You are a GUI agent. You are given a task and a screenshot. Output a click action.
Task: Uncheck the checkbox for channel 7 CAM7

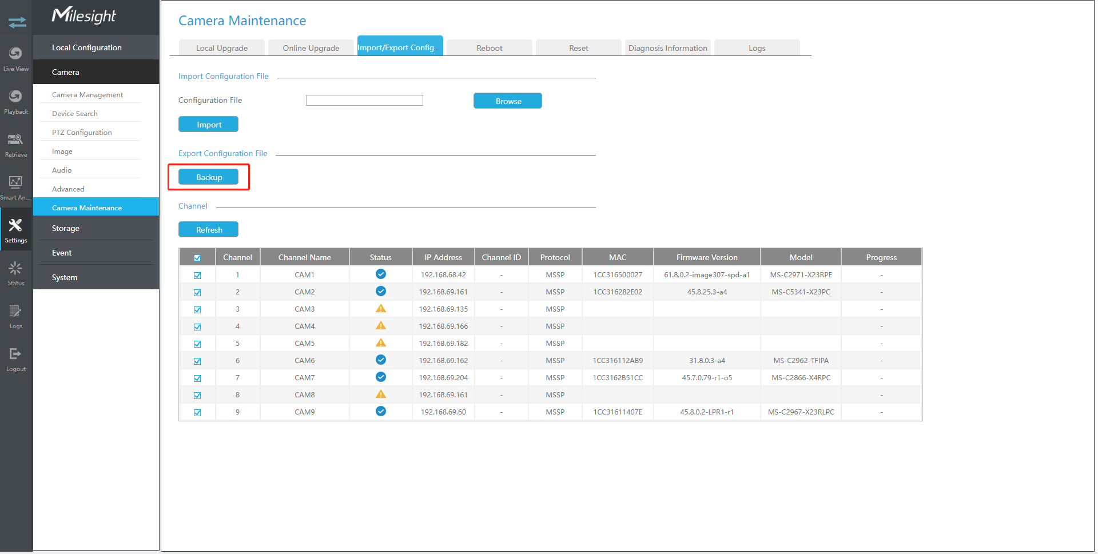pos(197,378)
